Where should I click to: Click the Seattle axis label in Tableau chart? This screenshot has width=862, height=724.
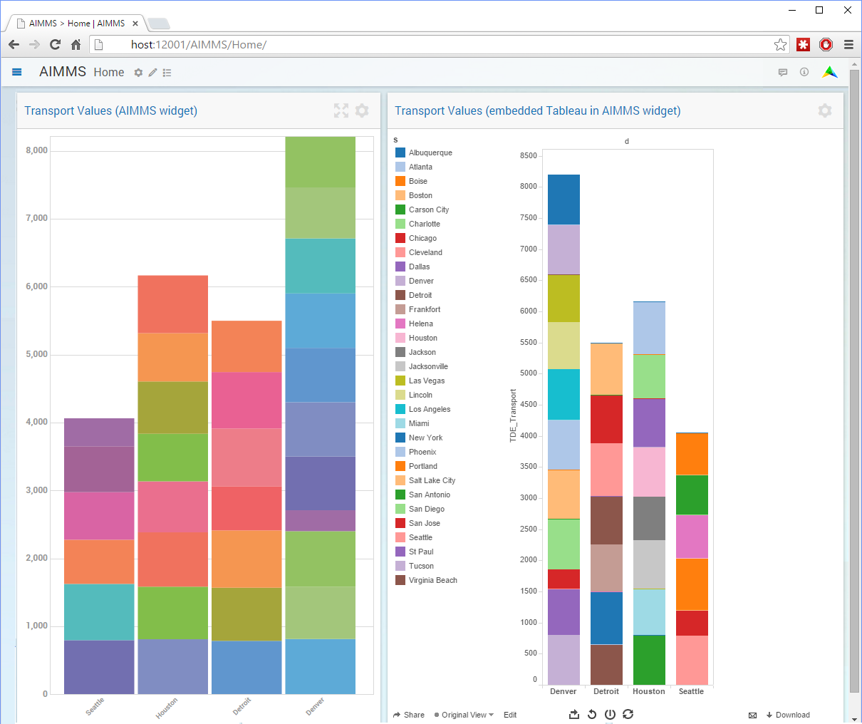(691, 691)
